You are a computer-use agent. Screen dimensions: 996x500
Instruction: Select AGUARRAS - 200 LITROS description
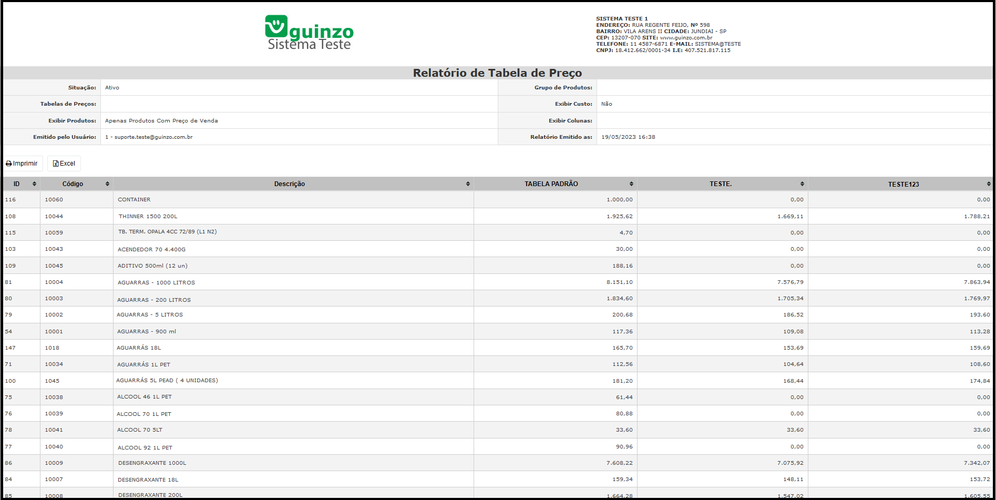coord(154,300)
